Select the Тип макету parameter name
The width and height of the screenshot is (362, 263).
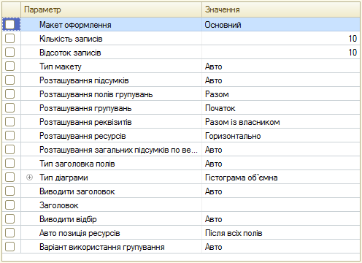(61, 66)
